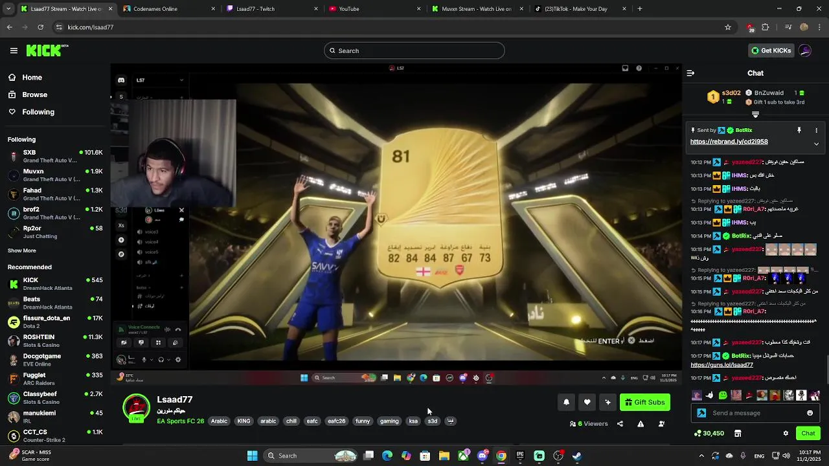
Task: Open Muvxn channel in the sidebar
Action: point(55,175)
